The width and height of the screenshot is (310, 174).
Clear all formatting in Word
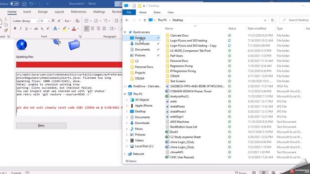point(77,21)
